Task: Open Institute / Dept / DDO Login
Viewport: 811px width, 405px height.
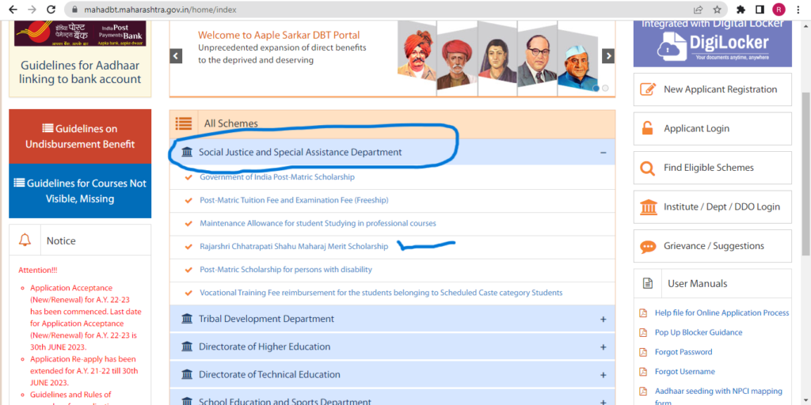Action: (x=712, y=207)
